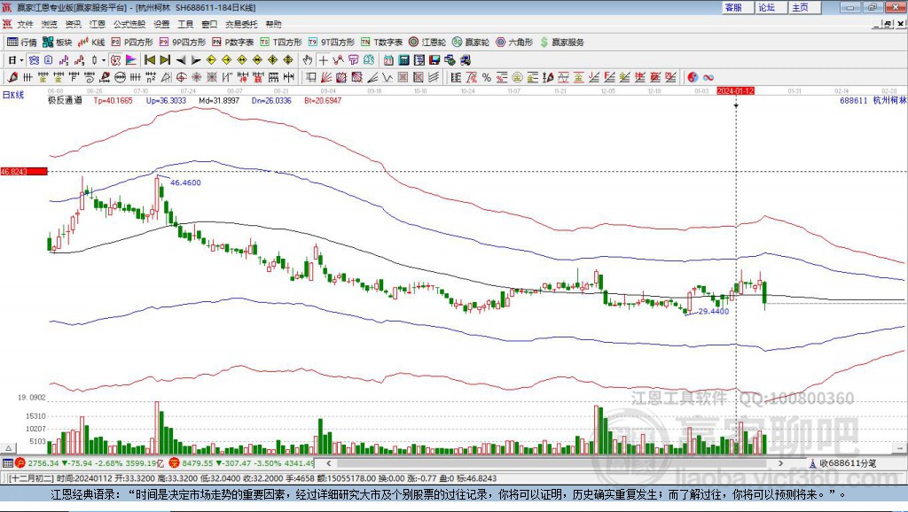908x512 pixels.
Task: Choose the percent % retracement tool
Action: (x=487, y=77)
